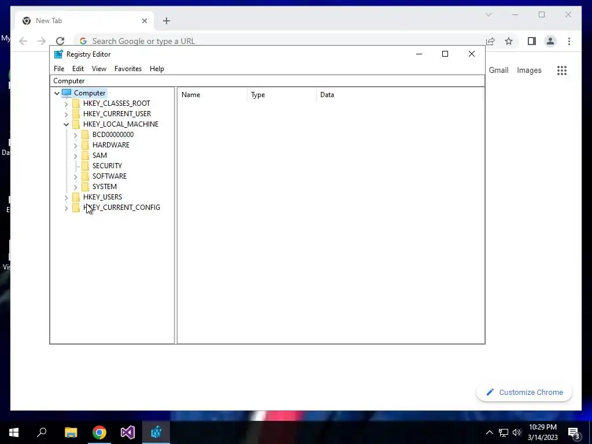Screen dimensions: 592x444
Task: Collapse the Computer root node chevron
Action: pos(57,93)
